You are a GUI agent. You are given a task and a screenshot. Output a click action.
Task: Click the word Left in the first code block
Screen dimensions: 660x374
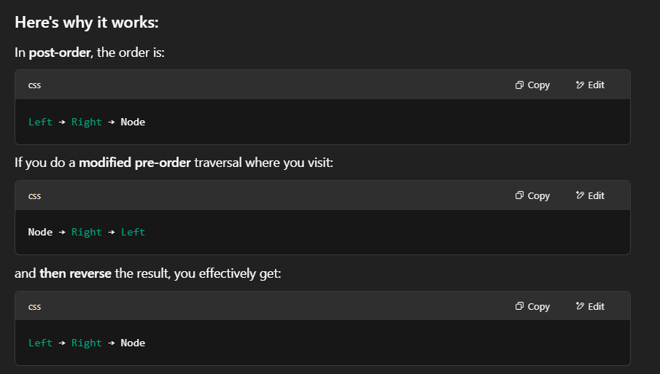click(40, 122)
